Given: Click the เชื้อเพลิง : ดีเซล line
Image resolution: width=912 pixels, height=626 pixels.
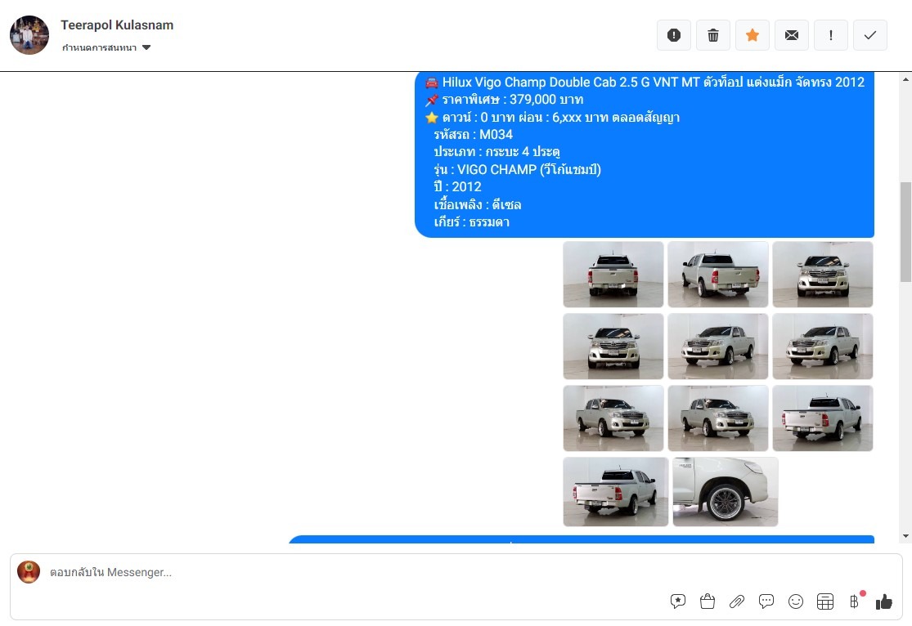Looking at the screenshot, I should coord(477,204).
